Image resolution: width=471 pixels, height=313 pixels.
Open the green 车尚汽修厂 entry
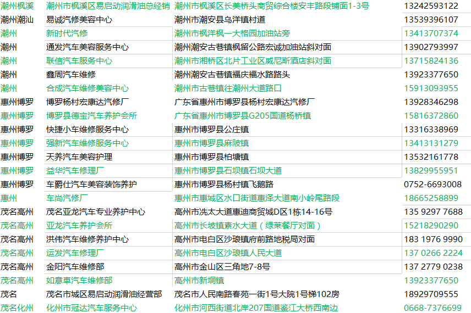click(67, 198)
